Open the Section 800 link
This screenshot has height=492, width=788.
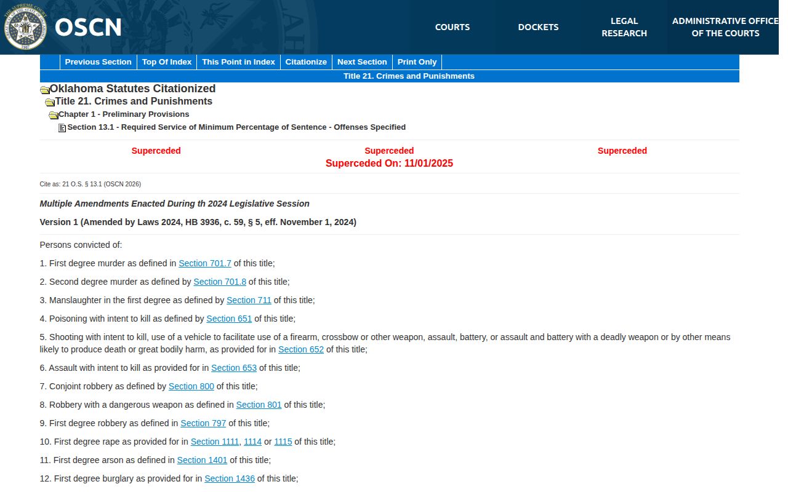pyautogui.click(x=191, y=386)
